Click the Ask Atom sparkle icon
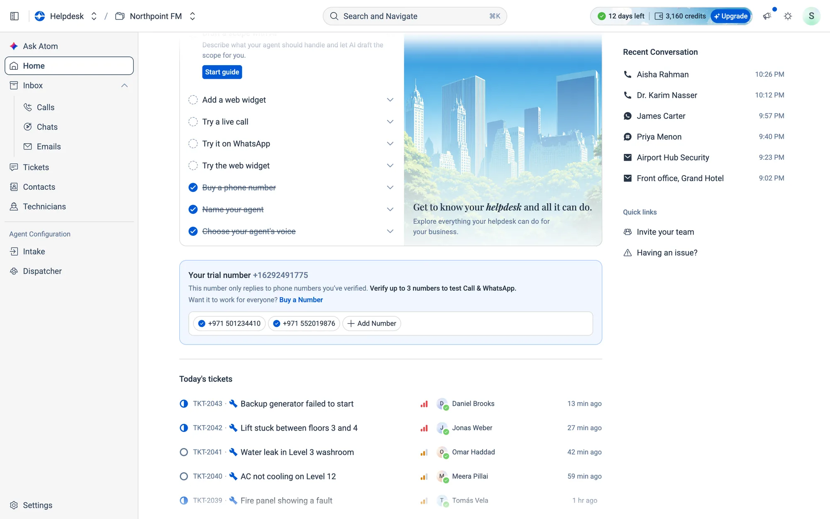 tap(14, 46)
